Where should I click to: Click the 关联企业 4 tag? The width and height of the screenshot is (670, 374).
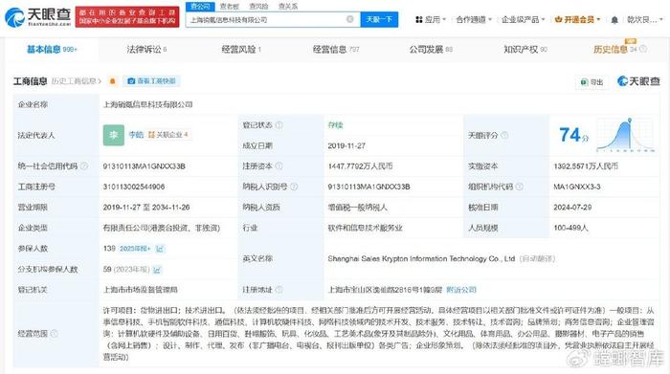168,135
